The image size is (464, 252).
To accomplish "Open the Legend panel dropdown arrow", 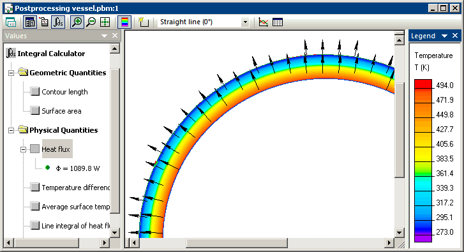I will [x=444, y=36].
